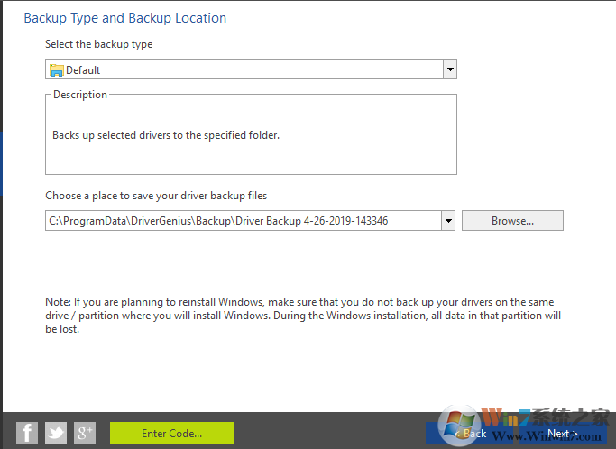Click the folder icon beside Default
Screen dimensions: 616x449
(x=57, y=70)
